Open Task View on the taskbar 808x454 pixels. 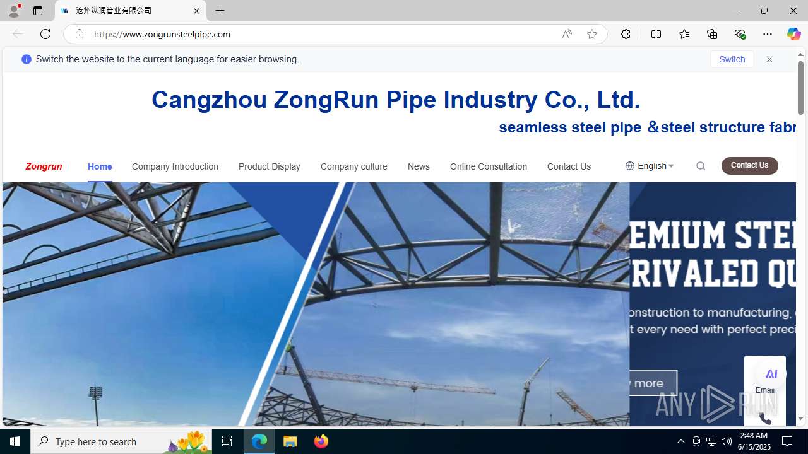(227, 441)
